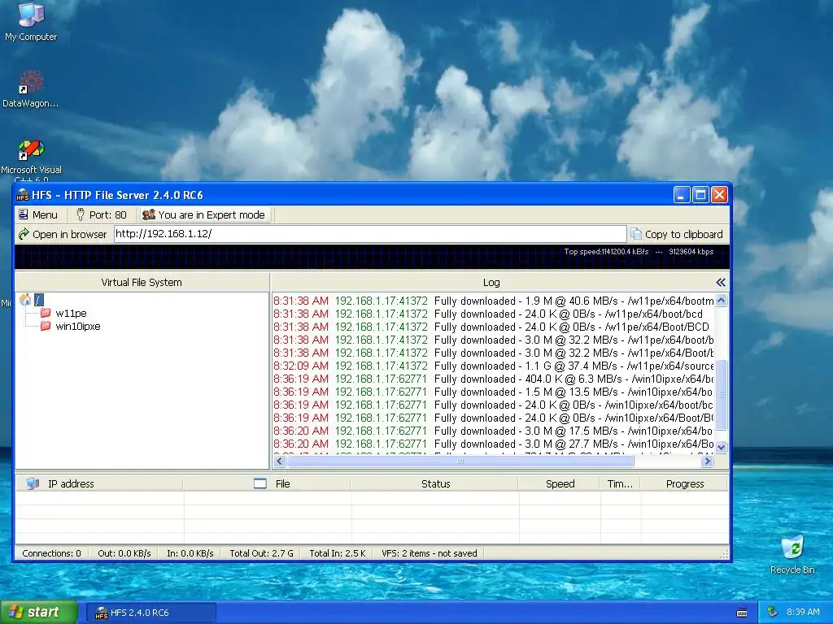The height and width of the screenshot is (624, 833).
Task: Open the Windows start menu
Action: 37,612
